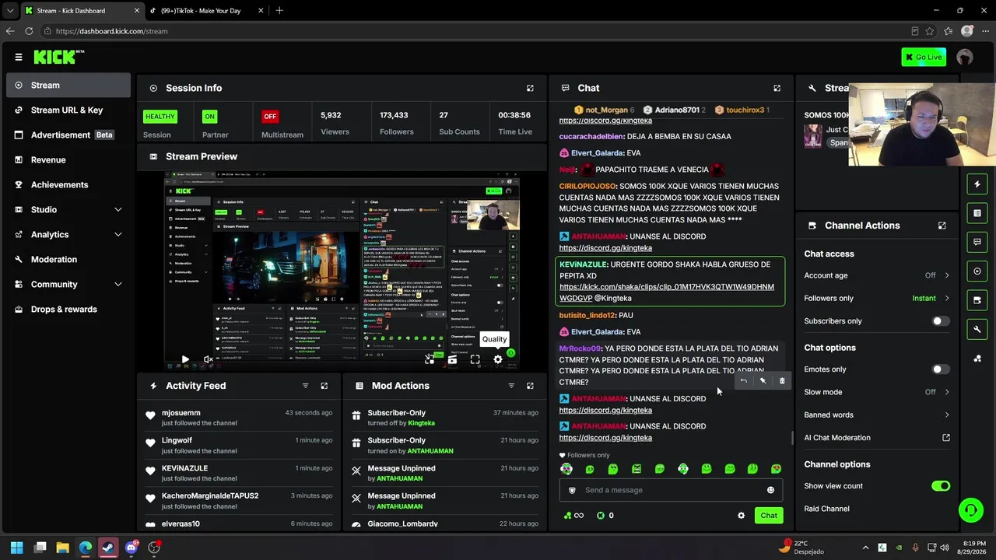Image resolution: width=996 pixels, height=560 pixels.
Task: Open a new browser tab
Action: (279, 10)
